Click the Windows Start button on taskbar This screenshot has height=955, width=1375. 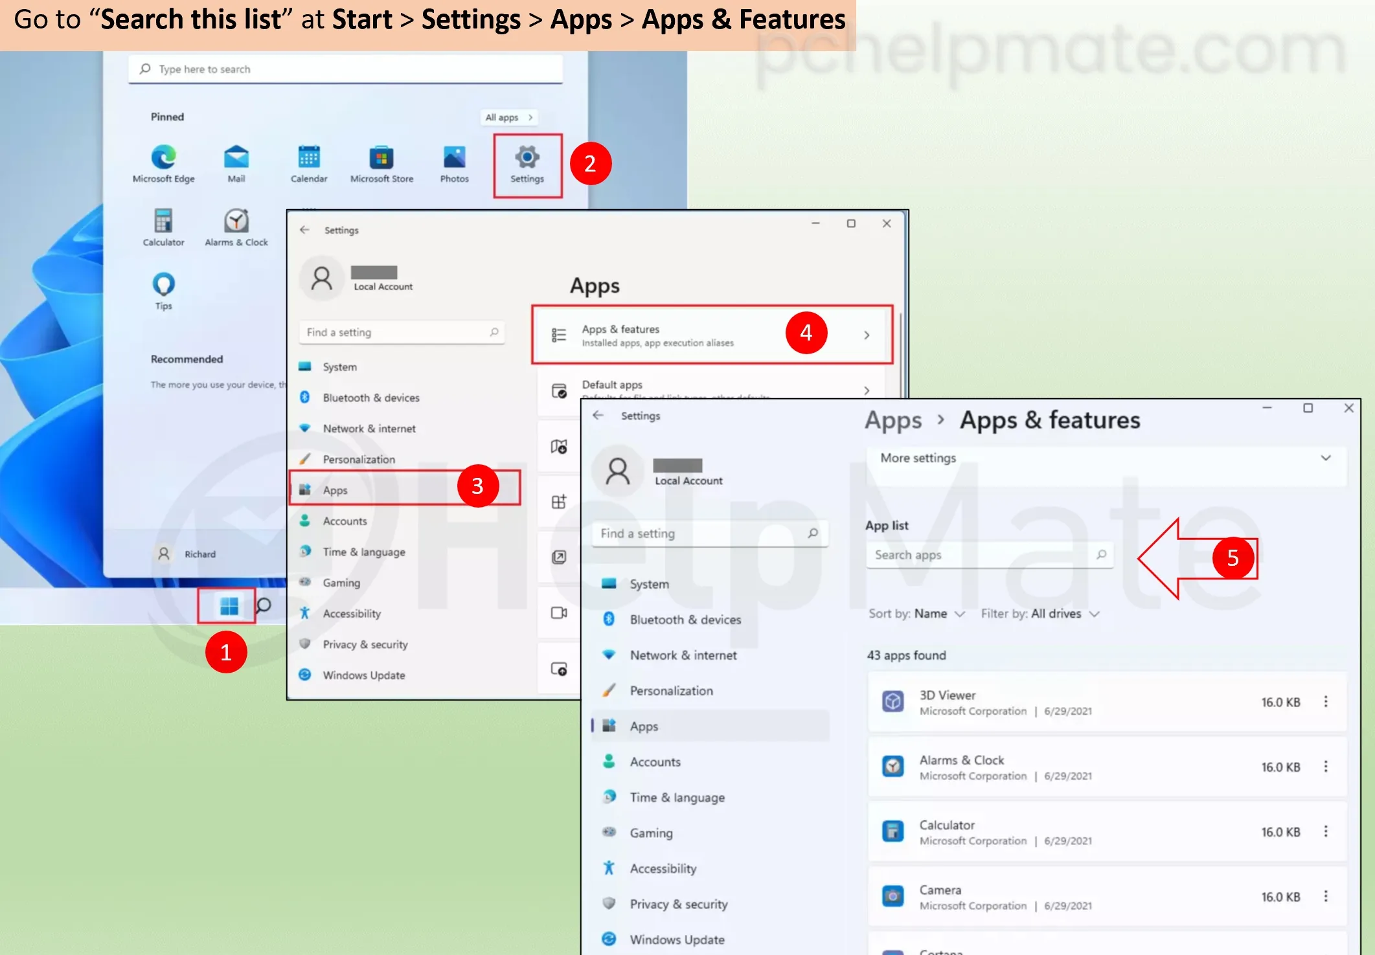coord(229,606)
